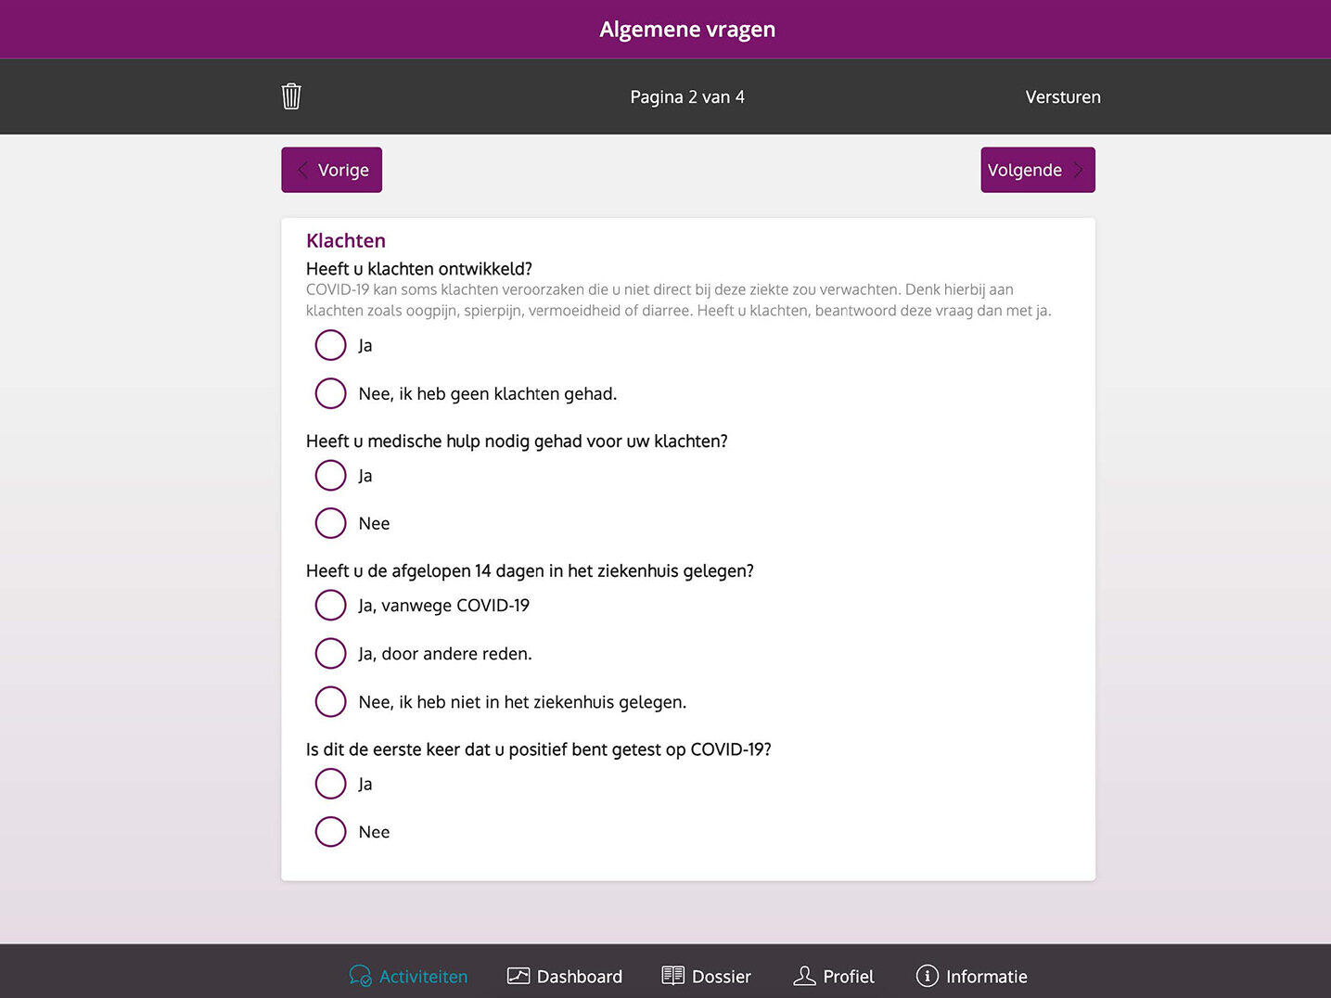Select 'Ja, door andere reden' option
Image resolution: width=1331 pixels, height=998 pixels.
(330, 653)
